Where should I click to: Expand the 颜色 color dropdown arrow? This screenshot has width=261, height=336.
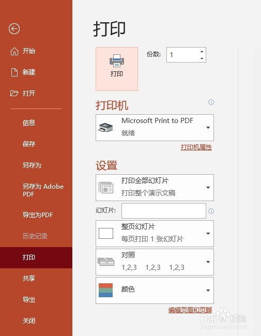point(208,291)
